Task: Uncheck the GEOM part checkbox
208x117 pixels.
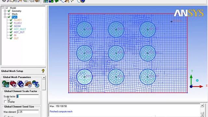Action: (11, 26)
